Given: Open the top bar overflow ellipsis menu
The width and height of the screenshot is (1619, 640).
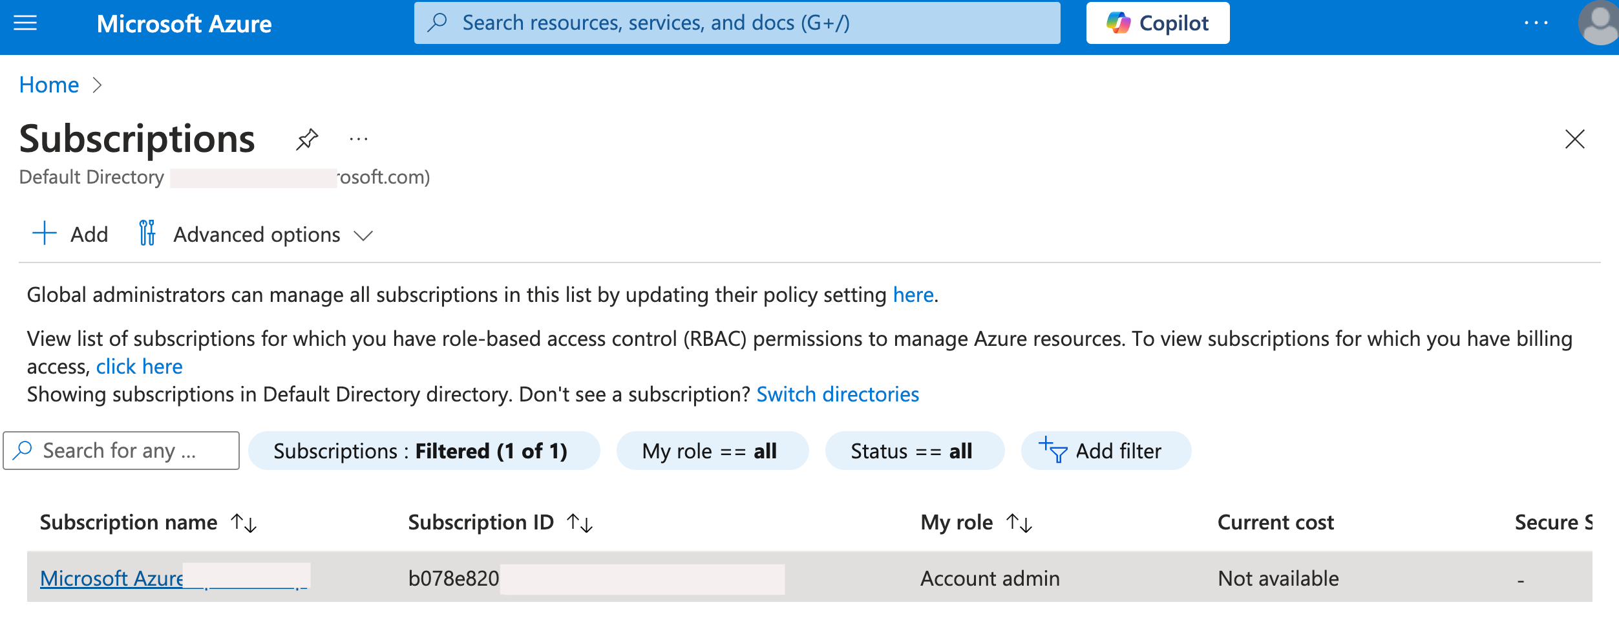Looking at the screenshot, I should click(x=1536, y=24).
